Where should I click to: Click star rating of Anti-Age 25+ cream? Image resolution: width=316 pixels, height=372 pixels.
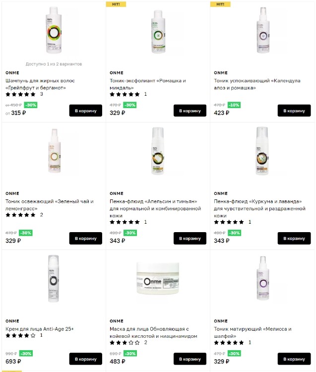coord(21,335)
